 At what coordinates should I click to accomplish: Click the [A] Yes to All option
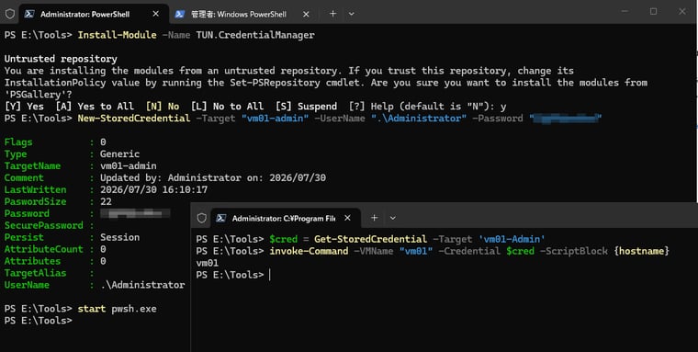tap(95, 107)
